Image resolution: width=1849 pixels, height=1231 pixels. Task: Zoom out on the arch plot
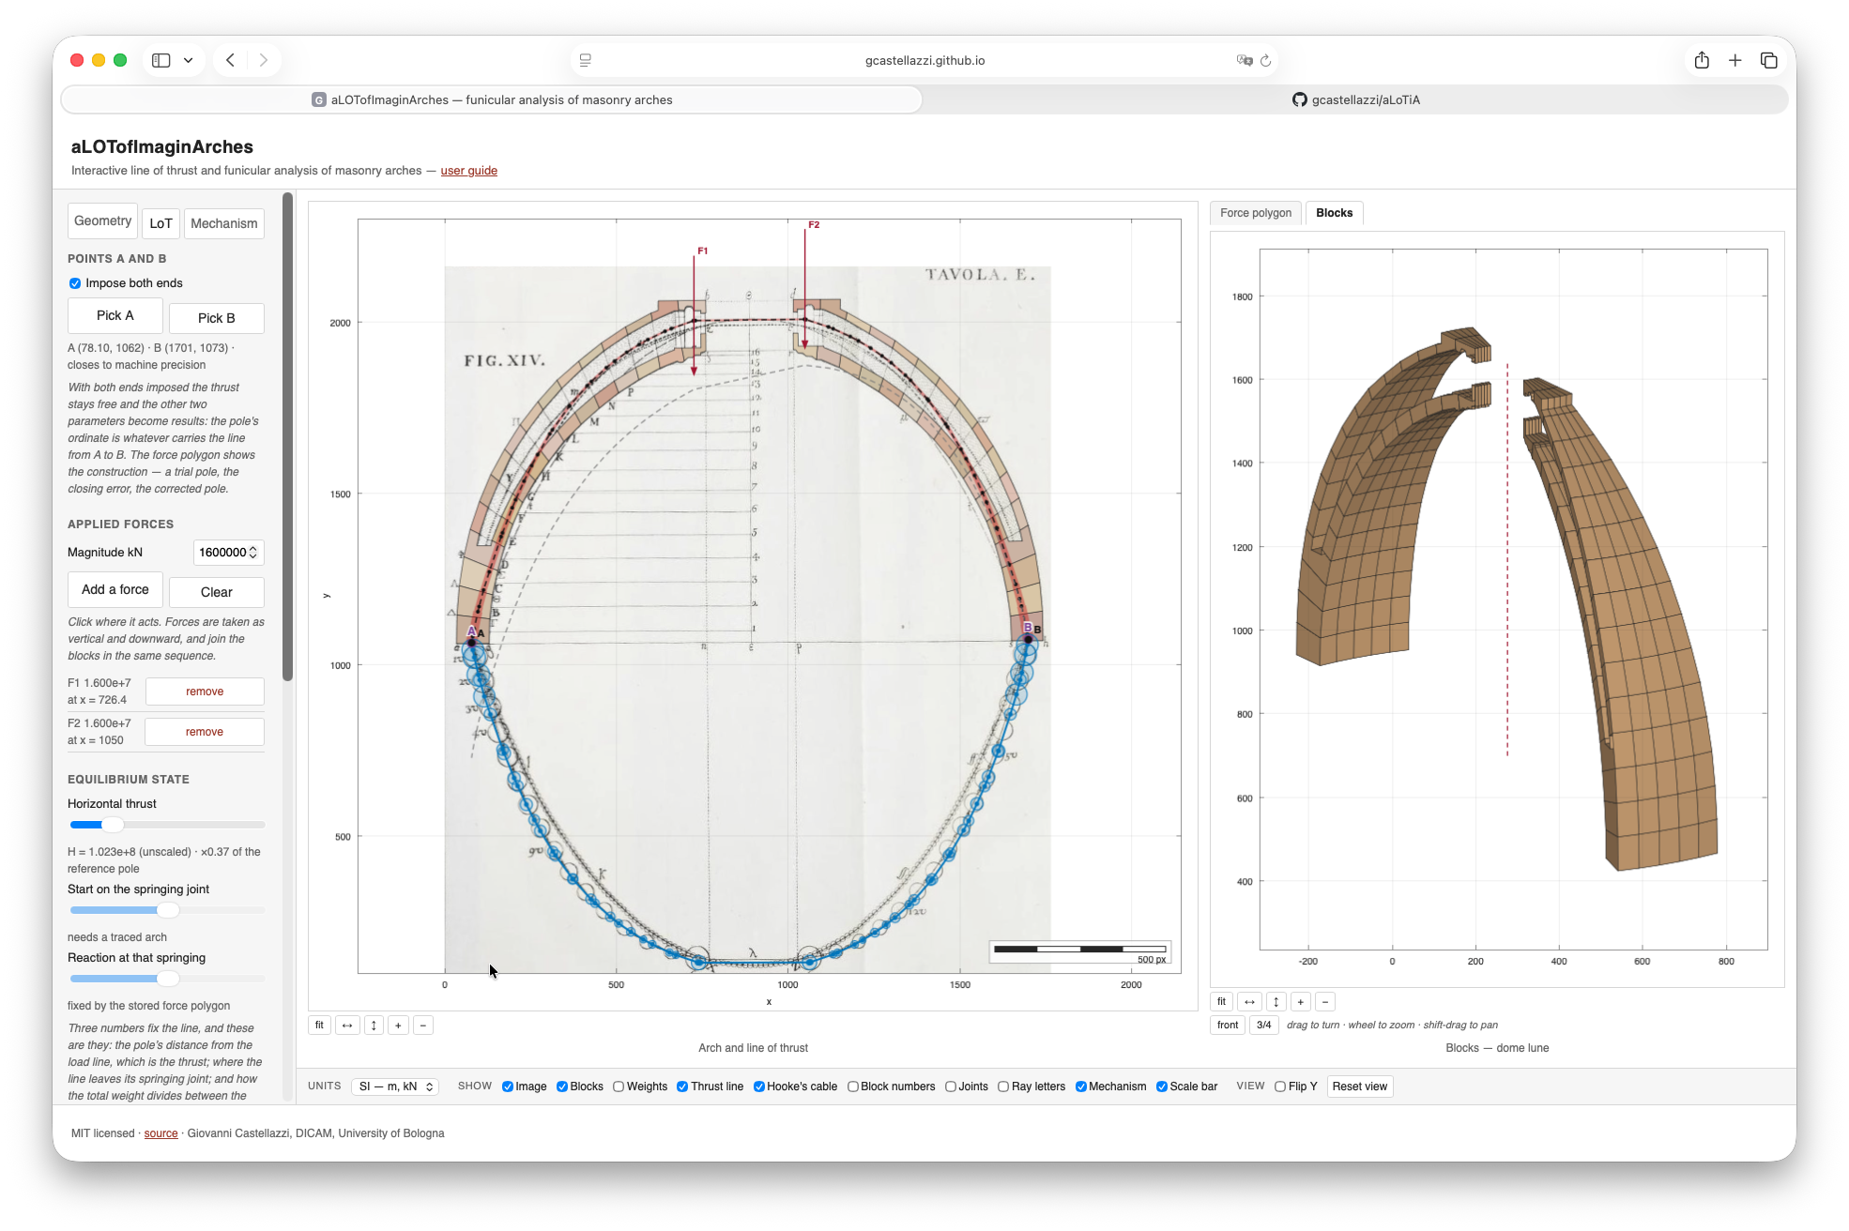pyautogui.click(x=423, y=1026)
